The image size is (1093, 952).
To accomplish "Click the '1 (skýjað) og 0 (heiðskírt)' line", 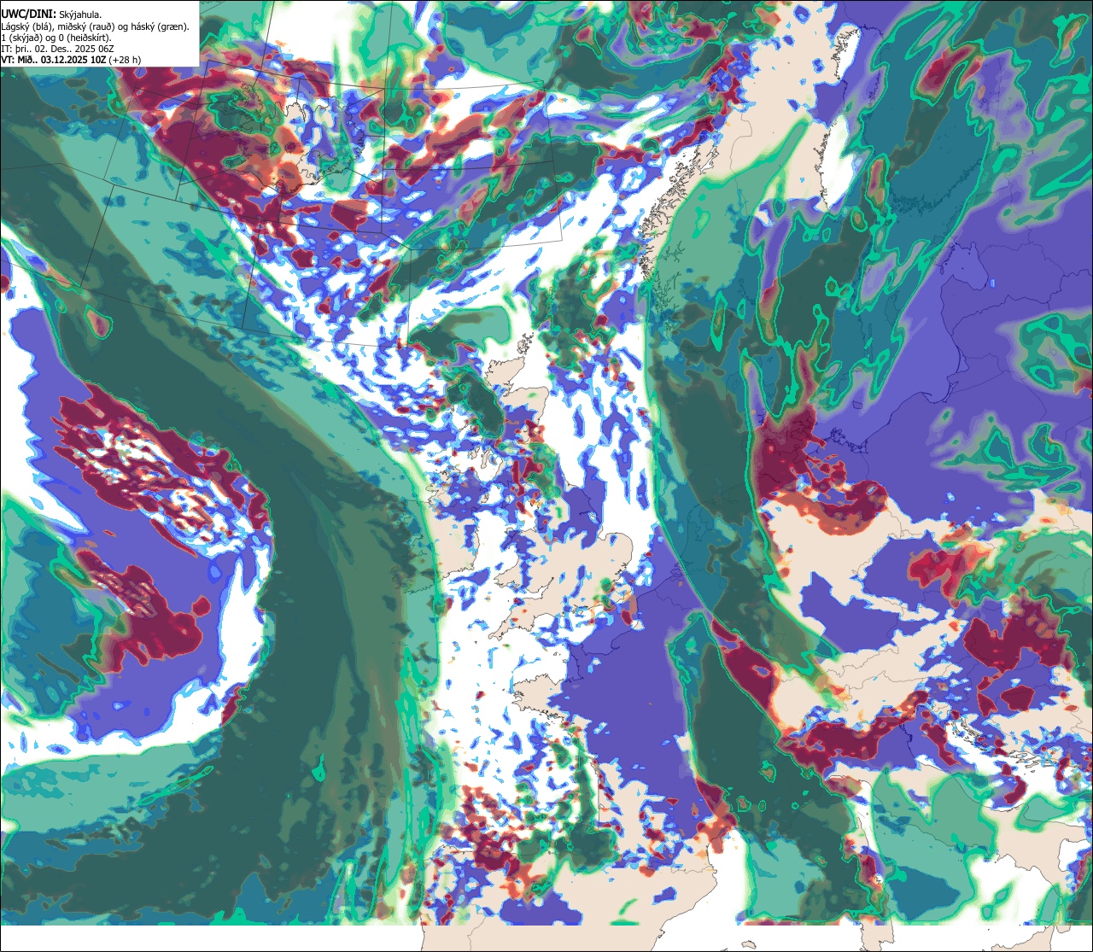I will pos(56,38).
